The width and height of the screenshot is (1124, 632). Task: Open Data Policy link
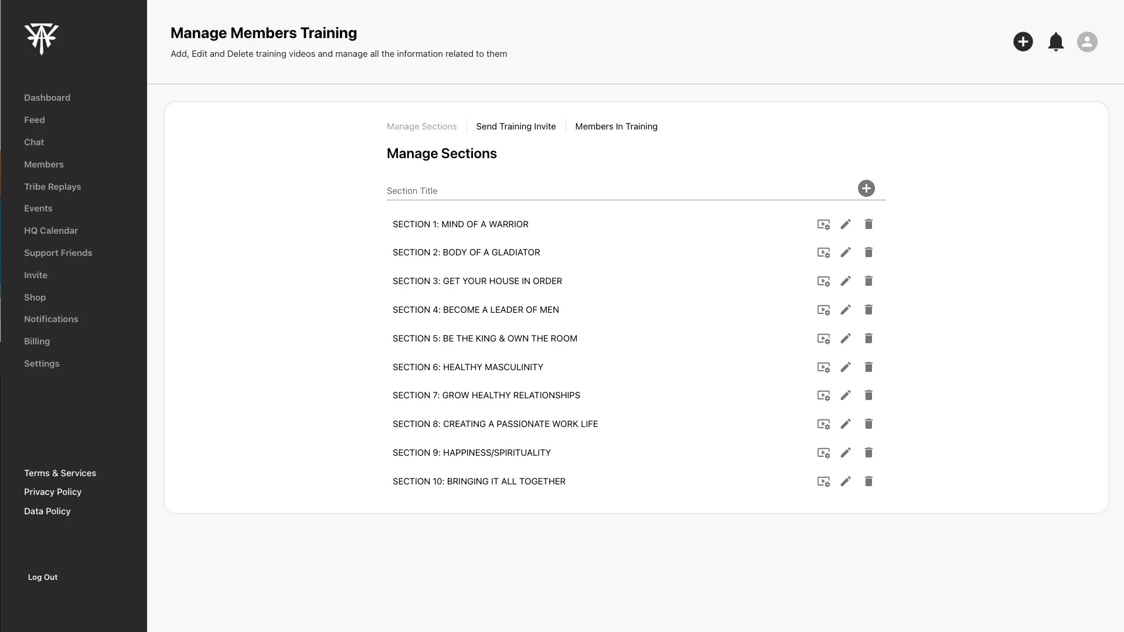[47, 511]
